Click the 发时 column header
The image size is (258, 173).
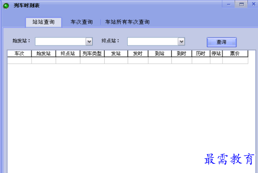coord(138,53)
